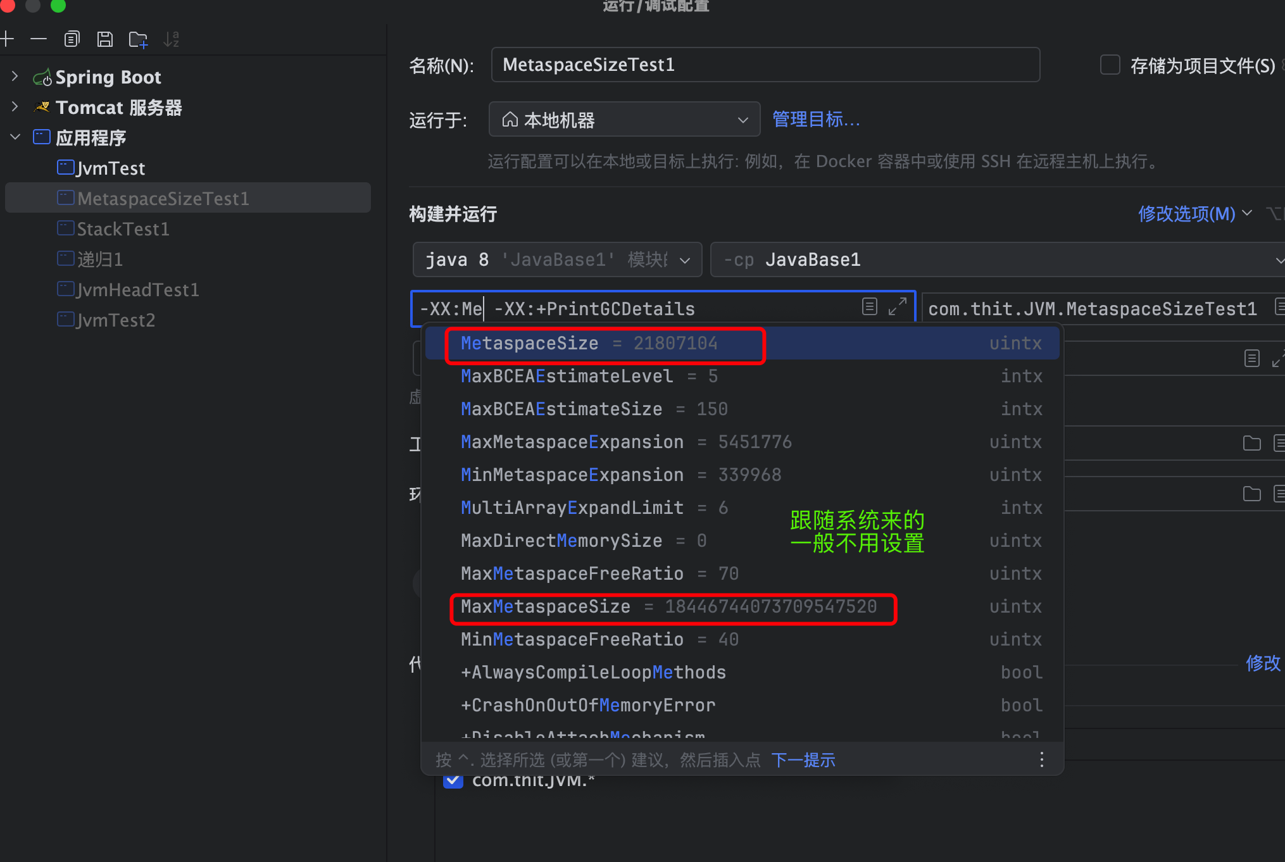Click the copy configuration icon
The height and width of the screenshot is (862, 1285).
pyautogui.click(x=72, y=39)
